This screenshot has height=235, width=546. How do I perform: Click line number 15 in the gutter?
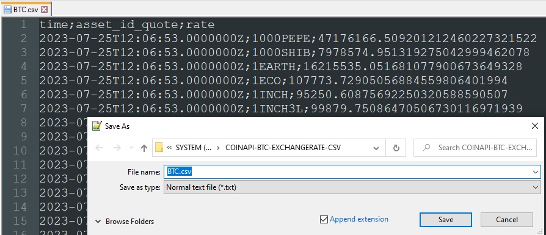click(x=20, y=221)
